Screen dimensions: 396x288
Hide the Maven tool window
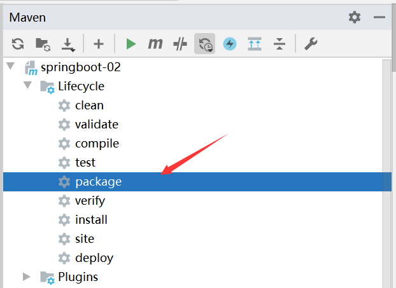379,17
